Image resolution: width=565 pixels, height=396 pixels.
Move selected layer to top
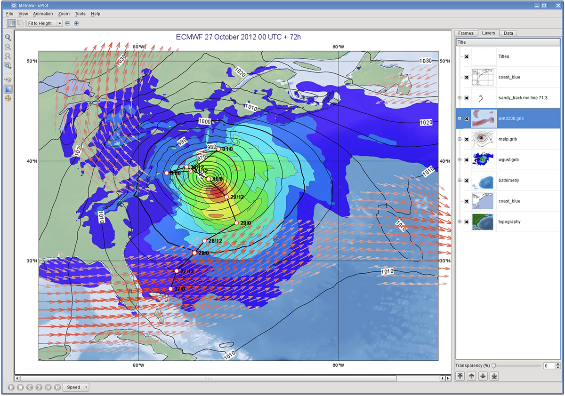tap(460, 376)
